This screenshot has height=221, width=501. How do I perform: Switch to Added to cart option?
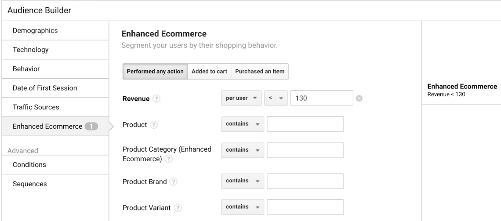coord(209,72)
